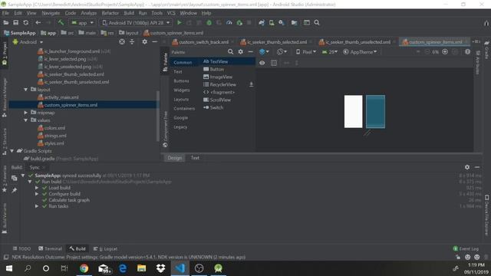Zoom in the design preview
Screen dimensions: 491x276
445,52
